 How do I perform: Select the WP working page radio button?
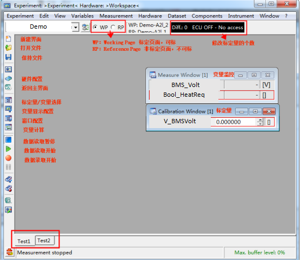click(95, 27)
